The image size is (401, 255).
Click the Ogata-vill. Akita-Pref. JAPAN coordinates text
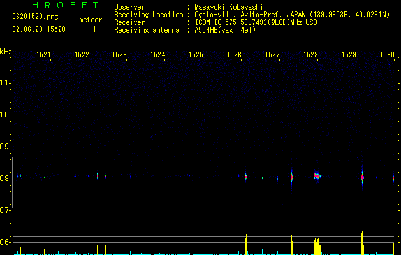click(x=292, y=15)
